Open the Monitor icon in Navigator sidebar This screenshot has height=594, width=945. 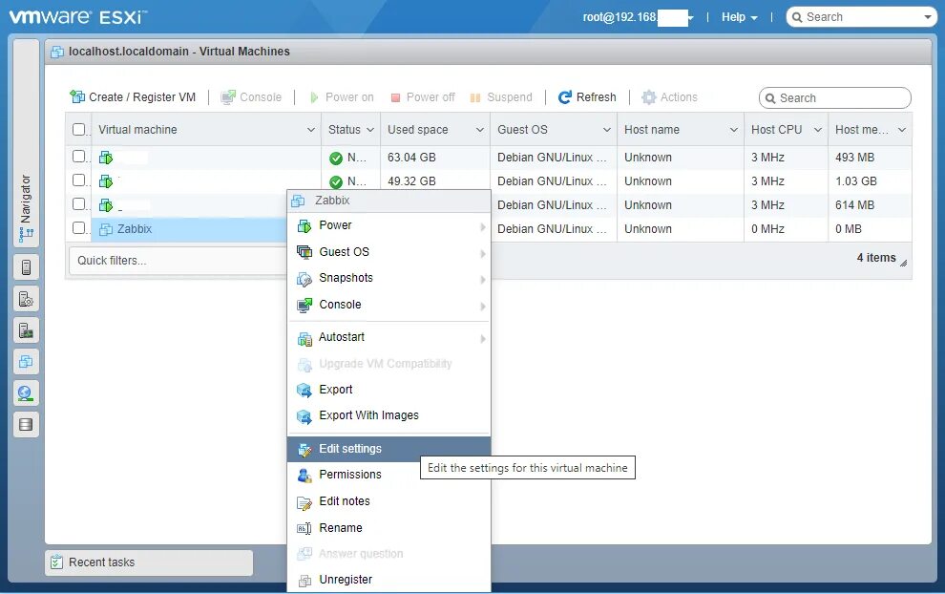point(26,329)
